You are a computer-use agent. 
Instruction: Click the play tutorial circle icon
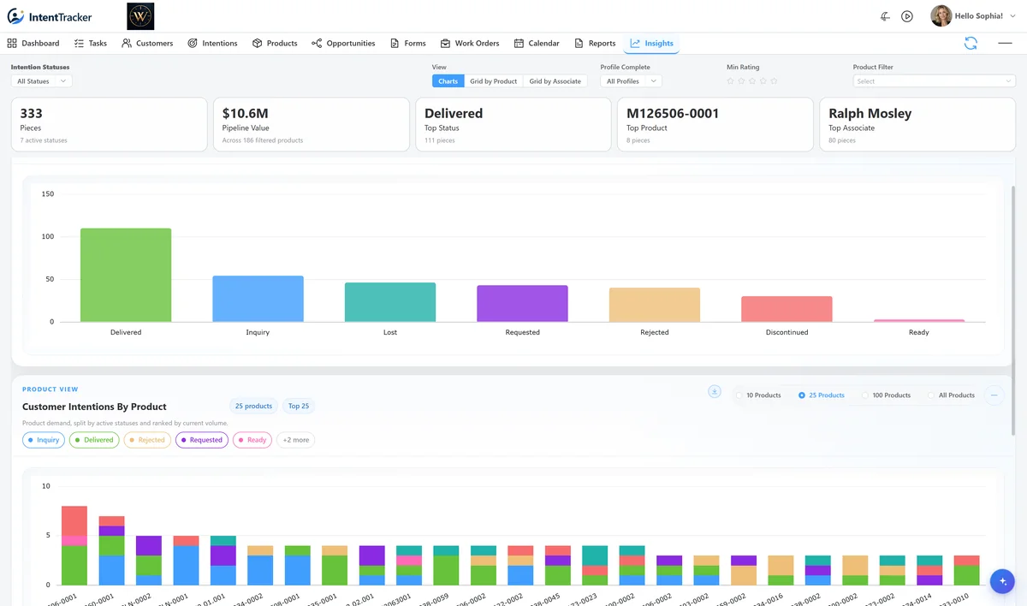point(907,16)
